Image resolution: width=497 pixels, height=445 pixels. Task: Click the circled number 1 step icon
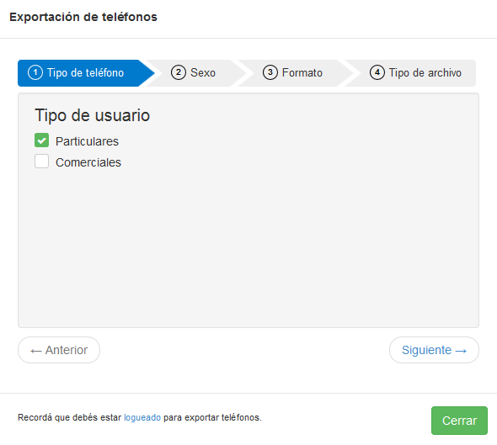click(35, 72)
